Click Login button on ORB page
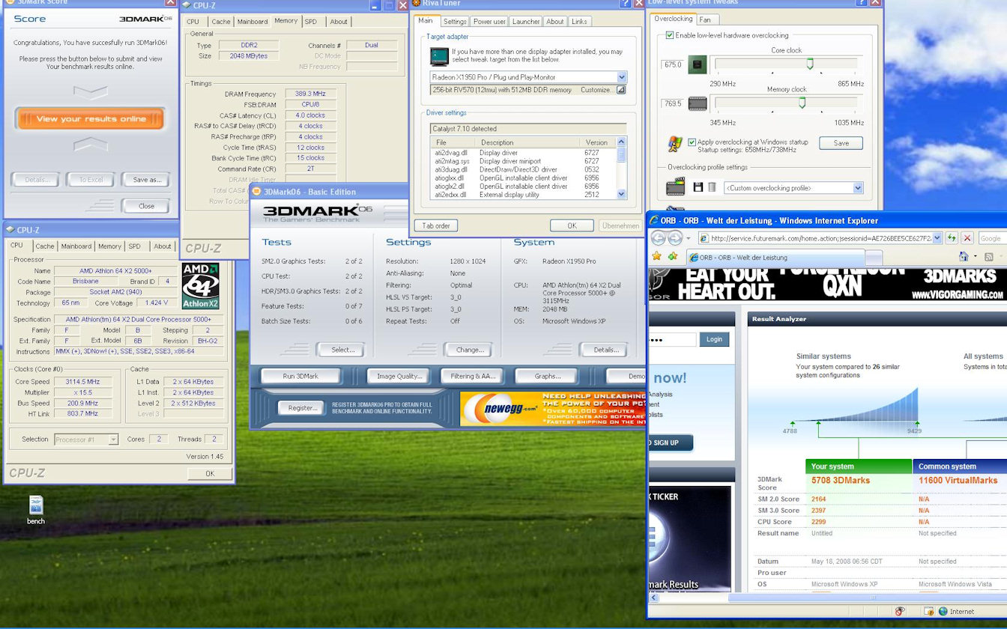 [714, 339]
